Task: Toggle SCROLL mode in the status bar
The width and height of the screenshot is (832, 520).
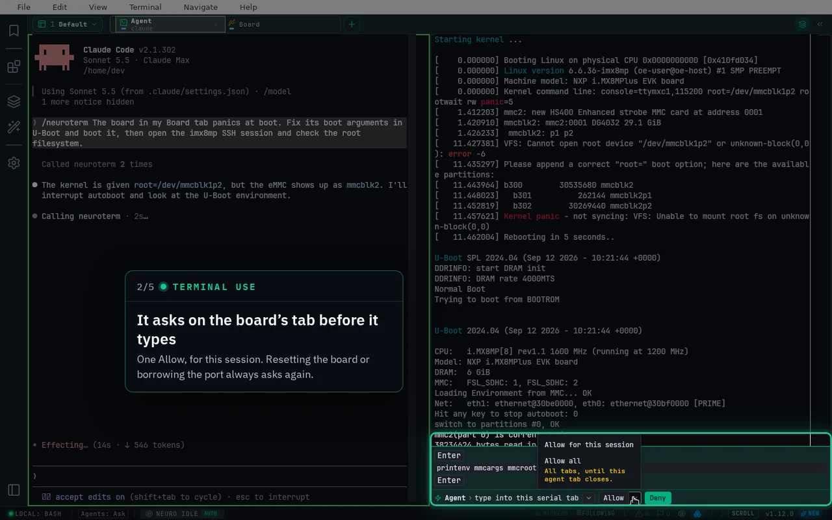Action: click(743, 513)
